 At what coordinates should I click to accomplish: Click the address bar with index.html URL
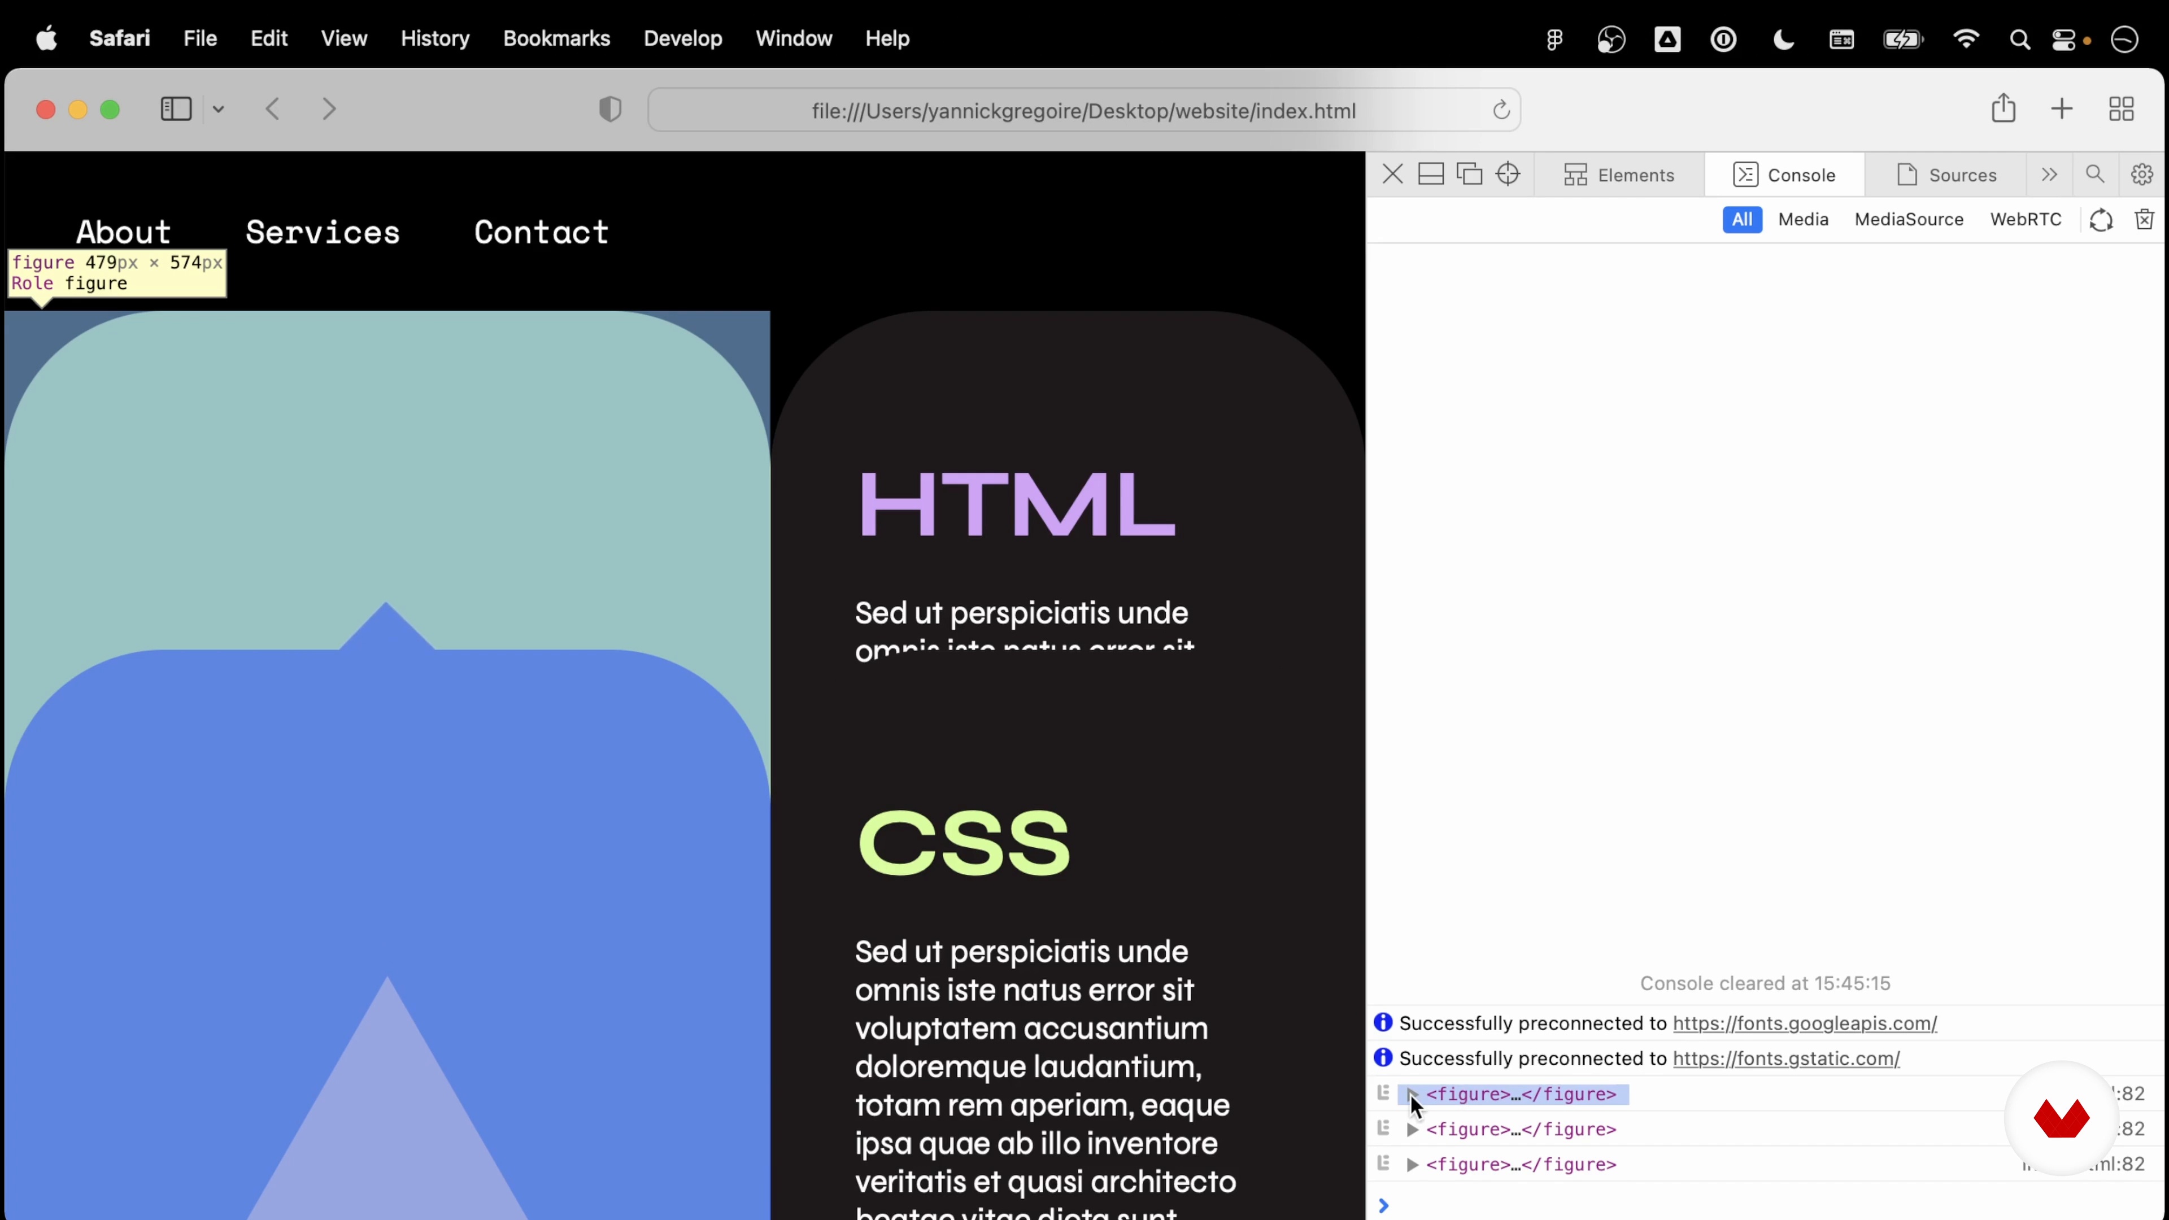click(1084, 110)
